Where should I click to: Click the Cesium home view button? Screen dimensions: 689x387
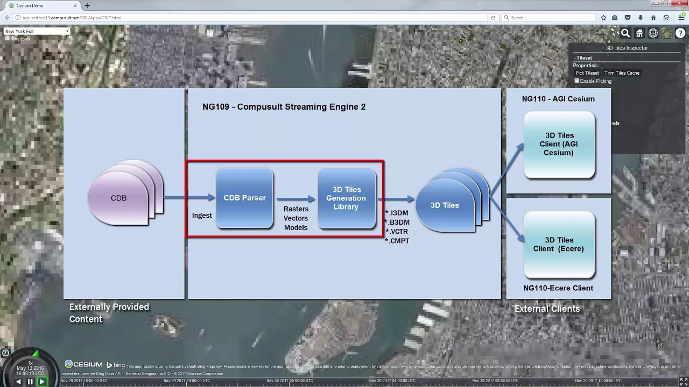click(x=639, y=33)
